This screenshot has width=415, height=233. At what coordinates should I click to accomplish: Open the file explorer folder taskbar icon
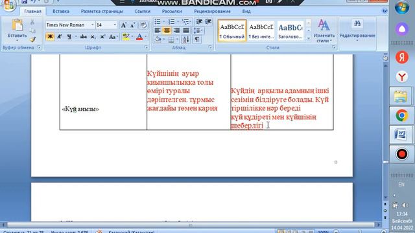pyautogui.click(x=401, y=96)
